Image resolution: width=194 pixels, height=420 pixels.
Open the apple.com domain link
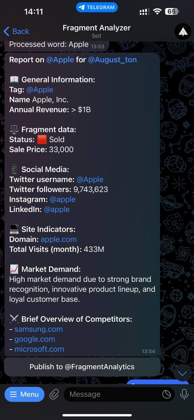pos(58,239)
